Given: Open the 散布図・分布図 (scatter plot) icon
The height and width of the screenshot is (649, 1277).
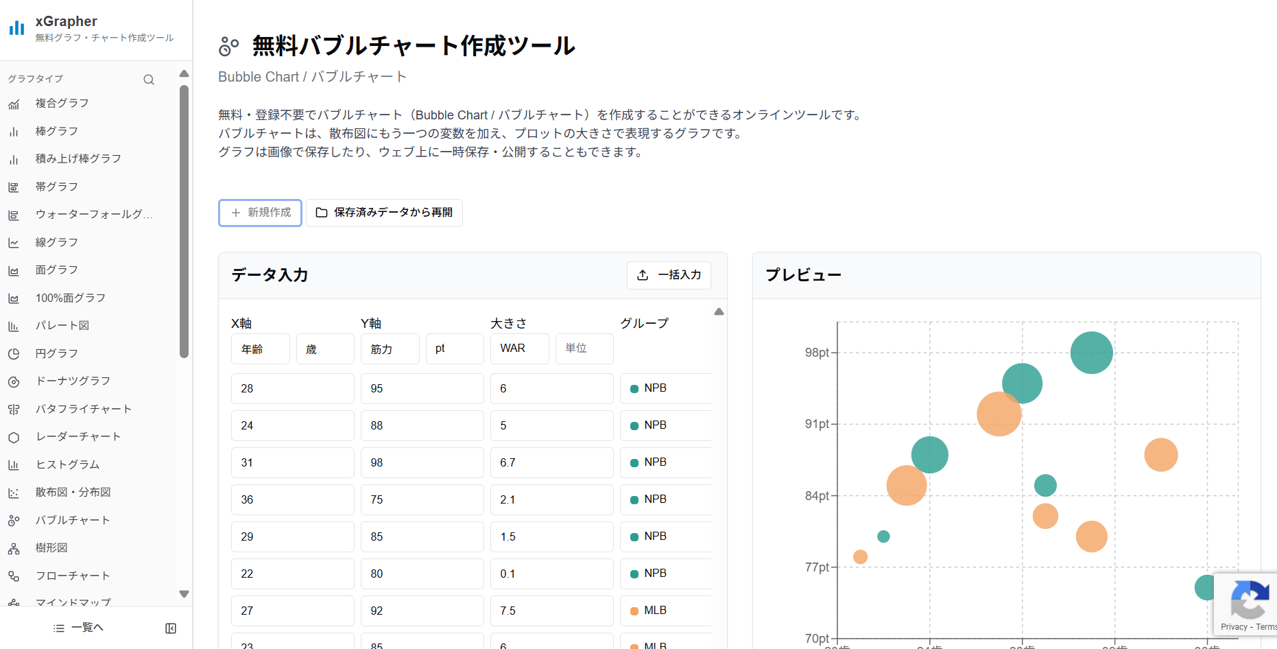Looking at the screenshot, I should 14,492.
